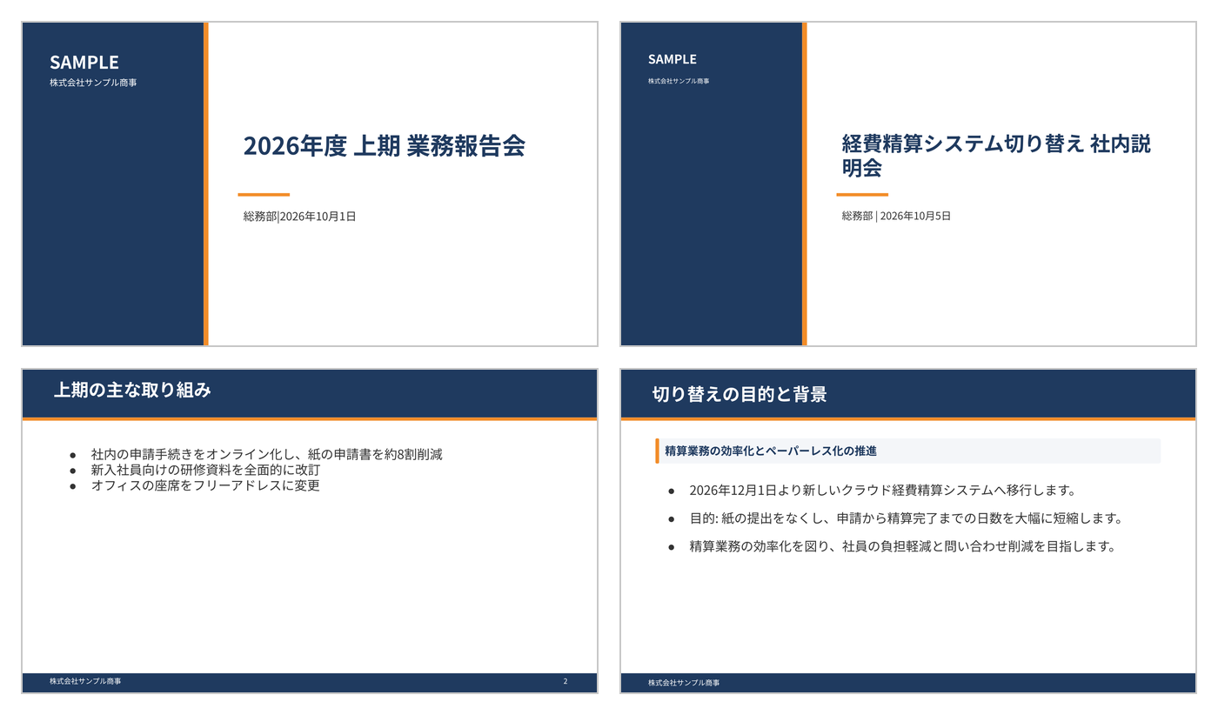
Task: Click the SAMPLE logo on the 社内説明会 slide
Action: click(673, 59)
